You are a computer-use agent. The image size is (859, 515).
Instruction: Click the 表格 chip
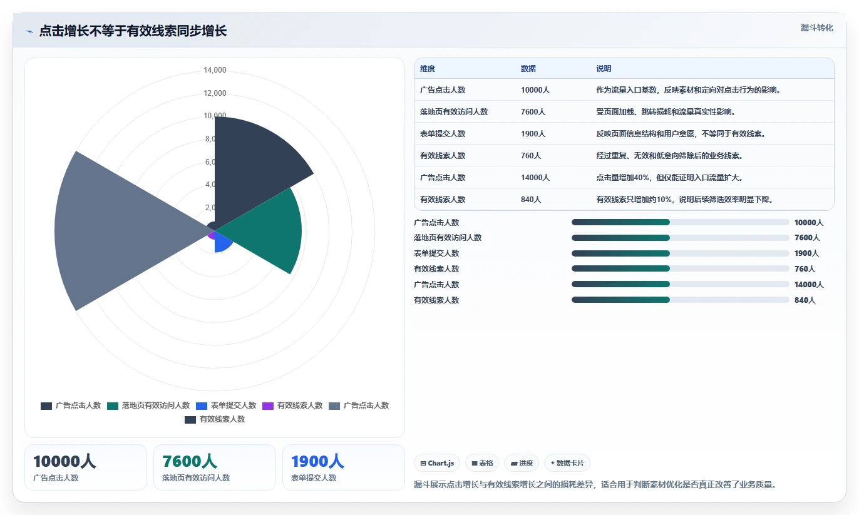pyautogui.click(x=482, y=463)
